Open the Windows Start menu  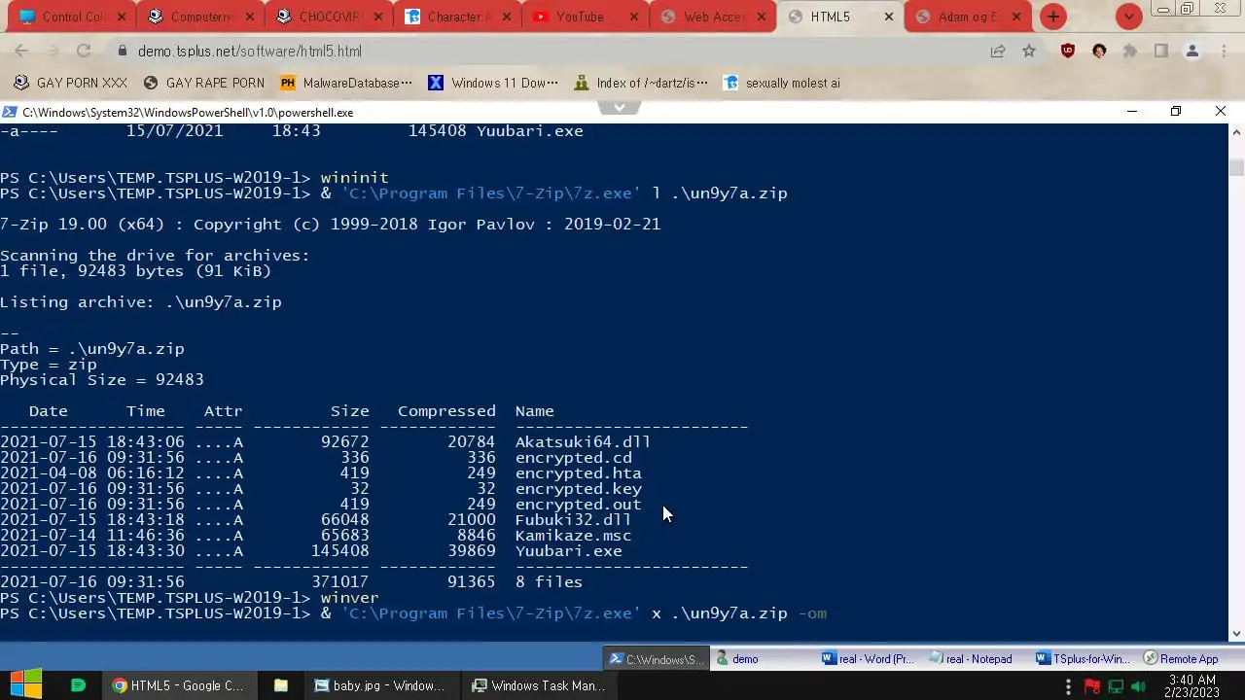(26, 685)
